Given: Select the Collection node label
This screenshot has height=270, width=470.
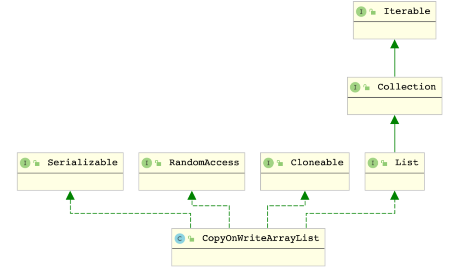Looking at the screenshot, I should [406, 87].
